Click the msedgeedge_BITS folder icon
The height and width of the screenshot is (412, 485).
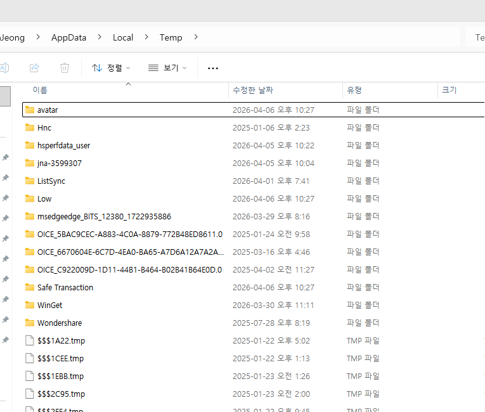30,216
